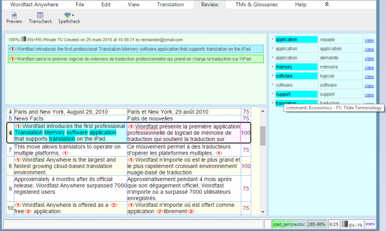
Task: Select source segment 7 'This move allows translators'
Action: click(70, 150)
